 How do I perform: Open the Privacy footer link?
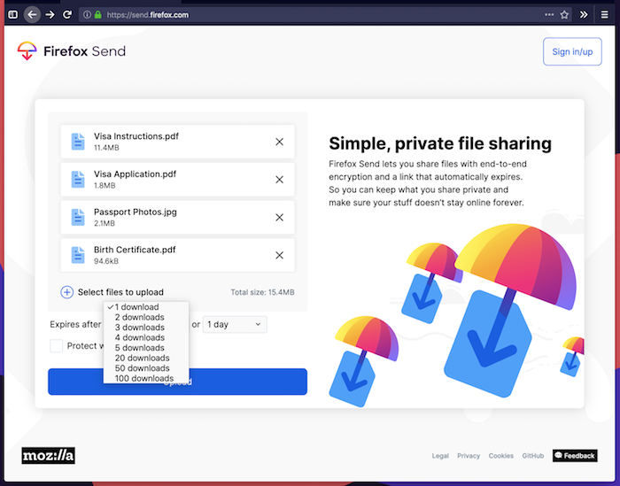point(469,456)
